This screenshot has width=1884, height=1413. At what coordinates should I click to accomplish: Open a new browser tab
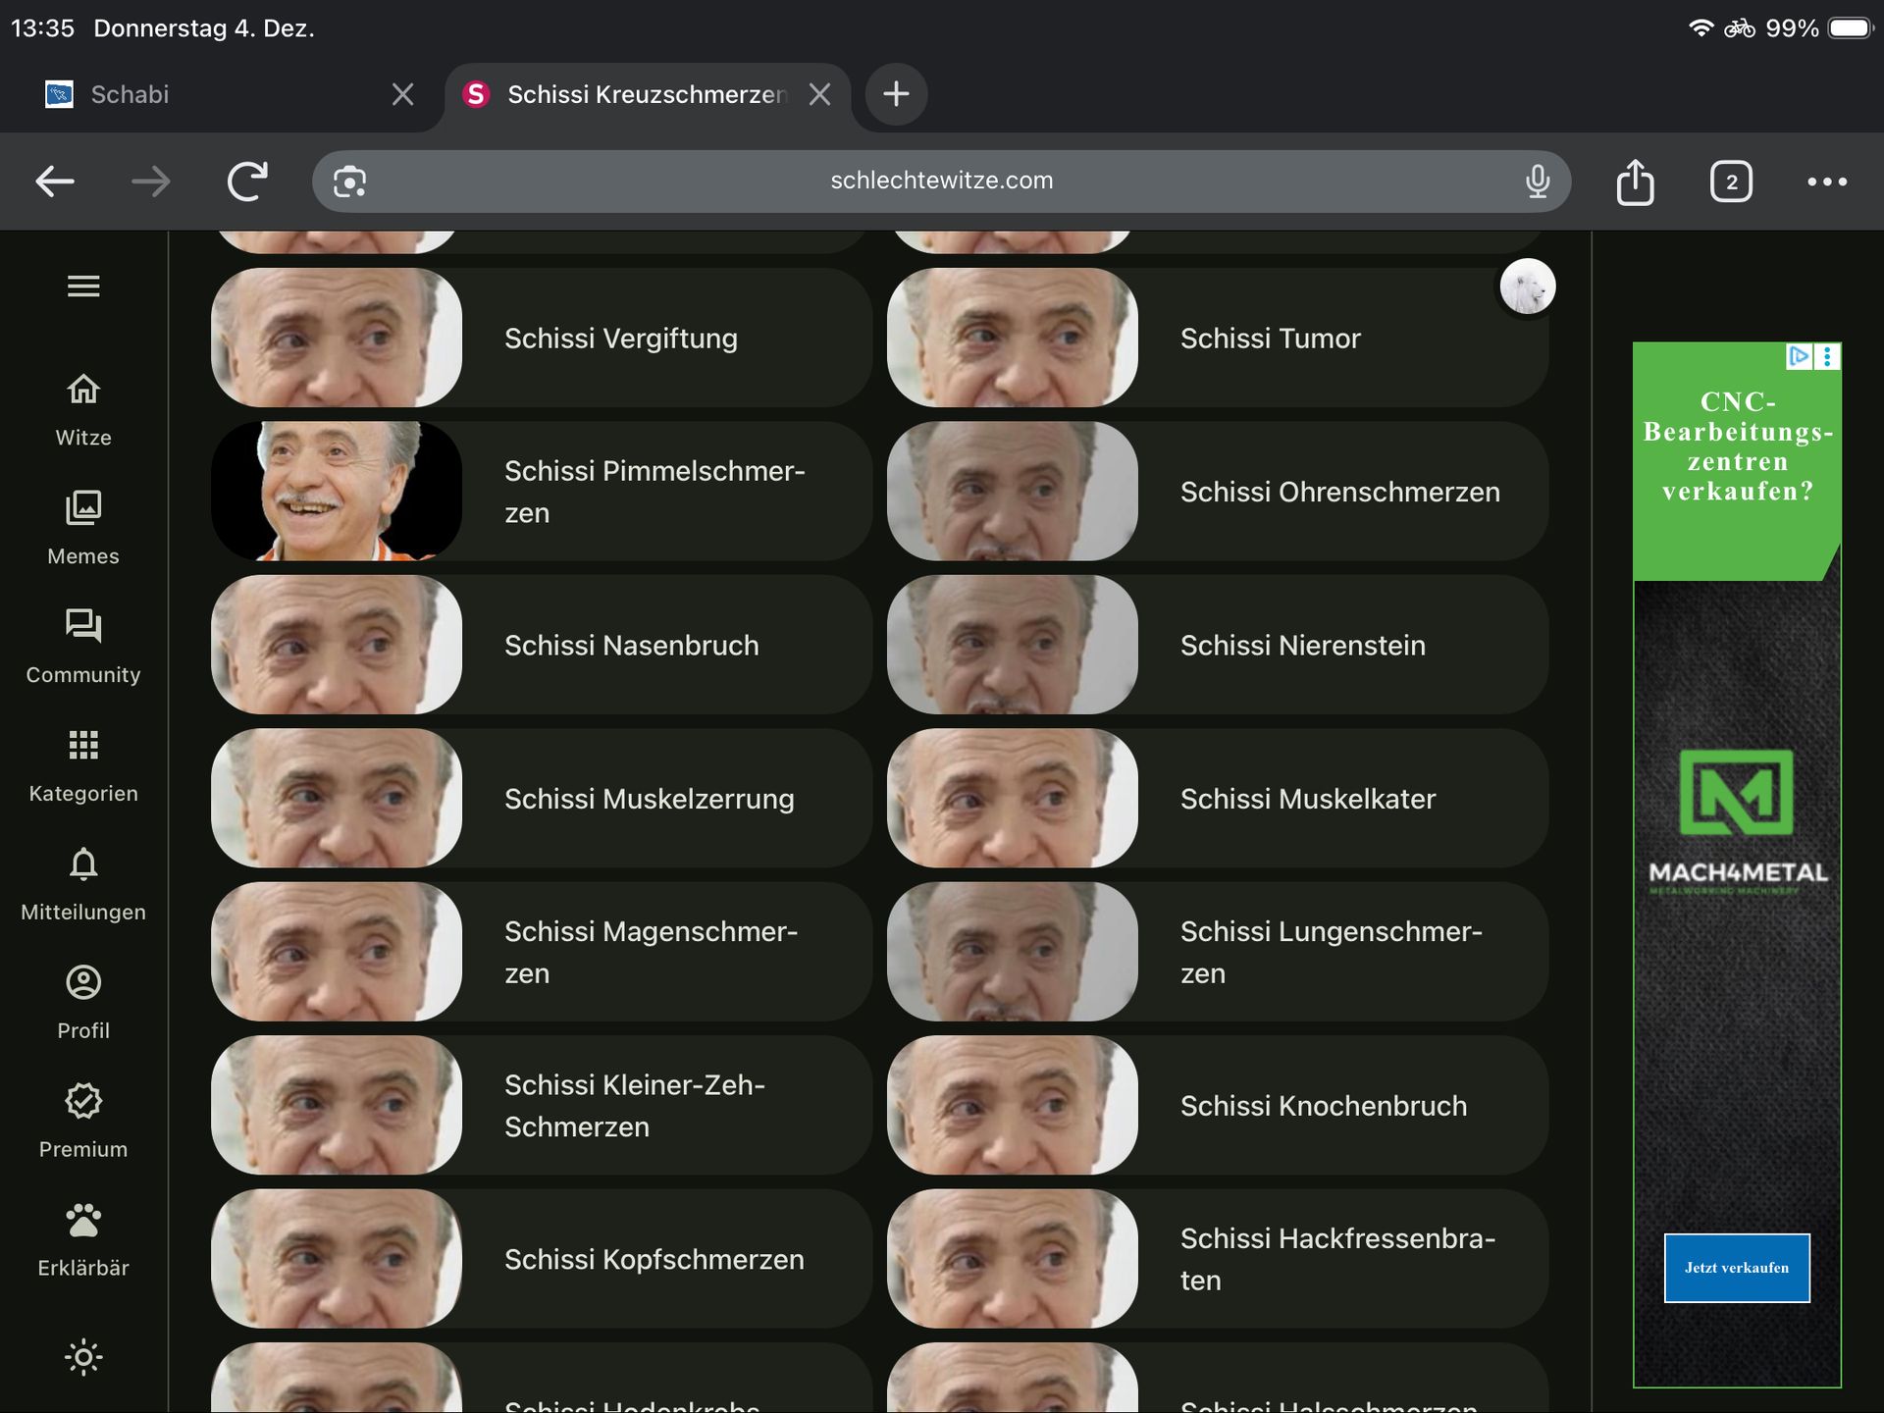pos(896,94)
